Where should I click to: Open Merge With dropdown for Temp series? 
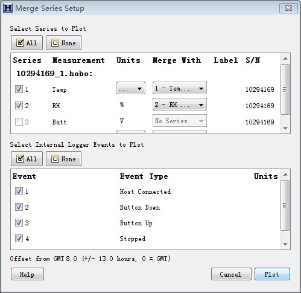[x=180, y=88]
